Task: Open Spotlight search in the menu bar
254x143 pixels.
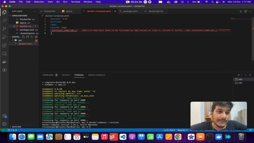Action: click(x=212, y=2)
